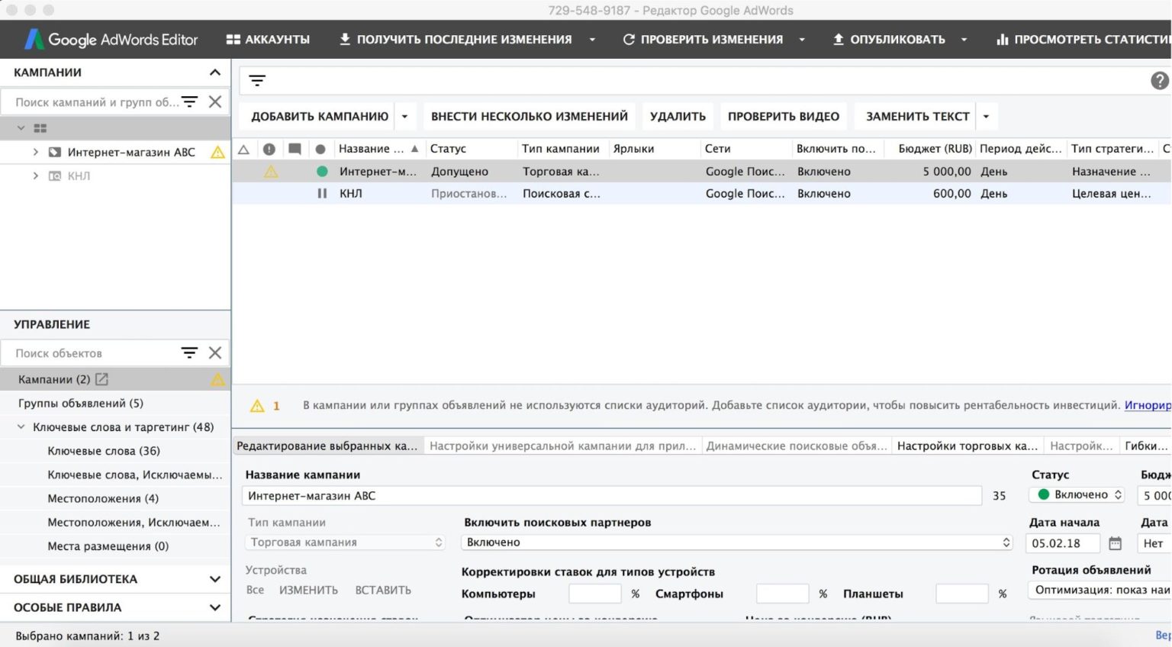Collapse the КАМПАНИИ panel chevron
Viewport: 1172px width, 647px height.
click(x=214, y=72)
